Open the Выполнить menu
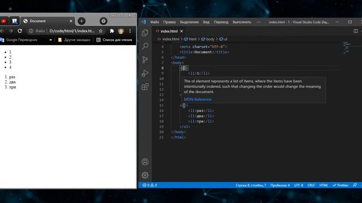This screenshot has height=203, width=362. [x=242, y=22]
